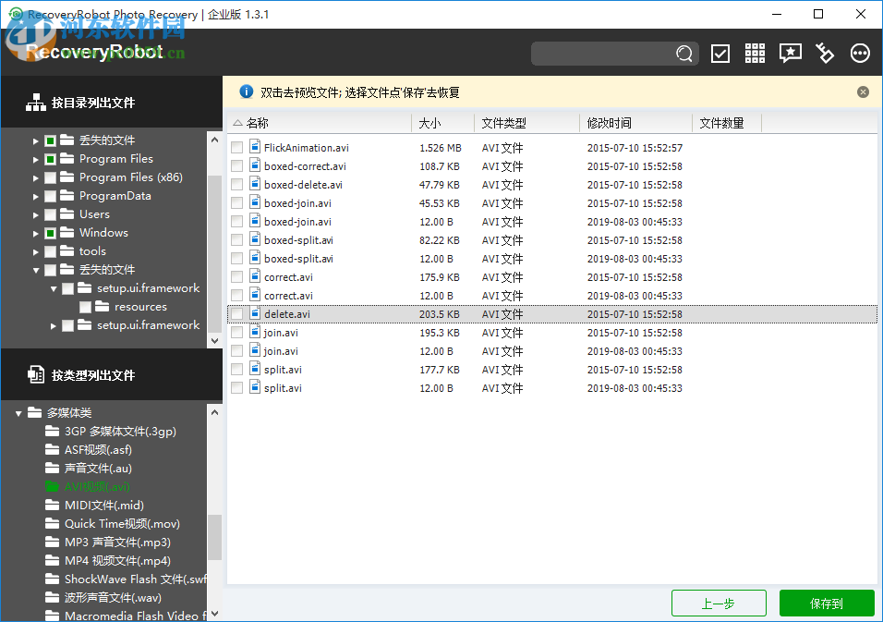Image resolution: width=883 pixels, height=622 pixels.
Task: Click the 保存到 button
Action: pos(827,603)
